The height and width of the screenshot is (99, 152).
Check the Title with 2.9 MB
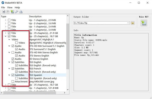[9, 20]
